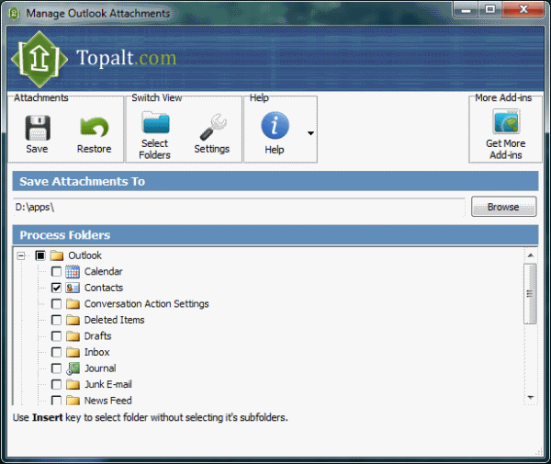Minimize the Manage Outlook Attachments window
This screenshot has width=551, height=464.
point(466,9)
